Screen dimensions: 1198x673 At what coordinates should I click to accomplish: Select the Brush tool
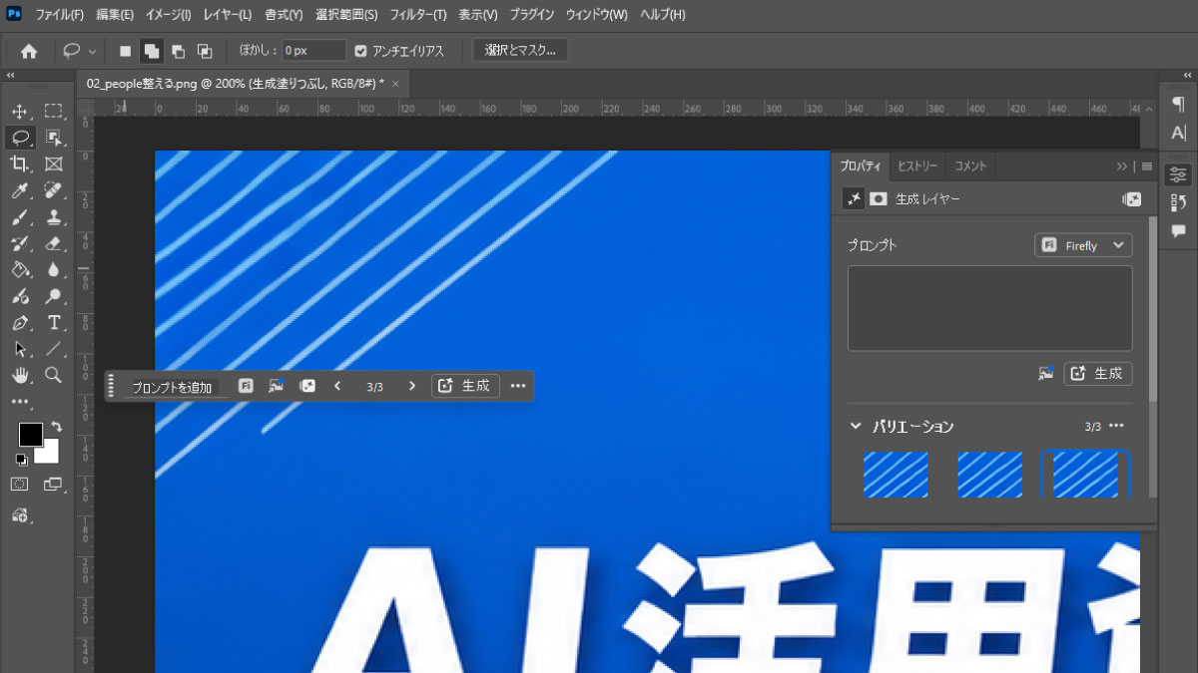(x=20, y=217)
